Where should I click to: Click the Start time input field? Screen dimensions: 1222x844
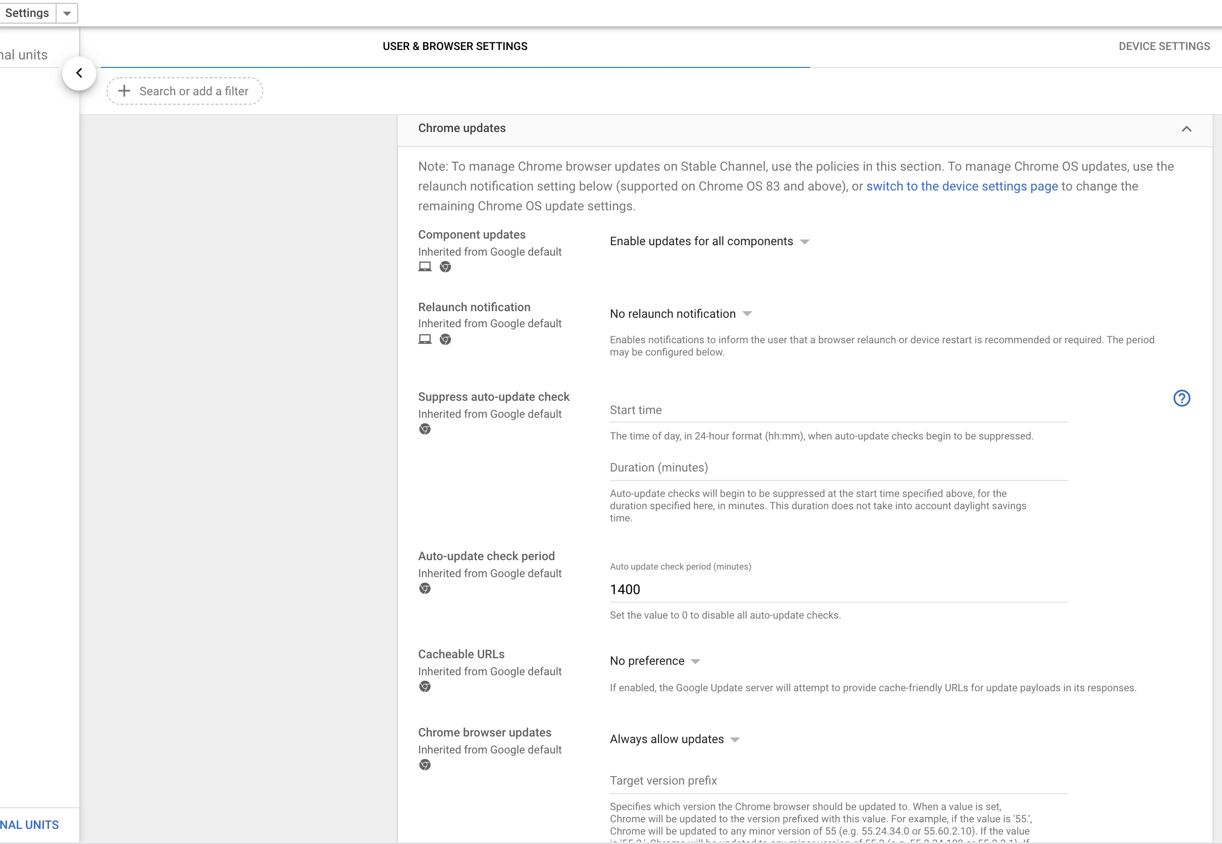(839, 410)
